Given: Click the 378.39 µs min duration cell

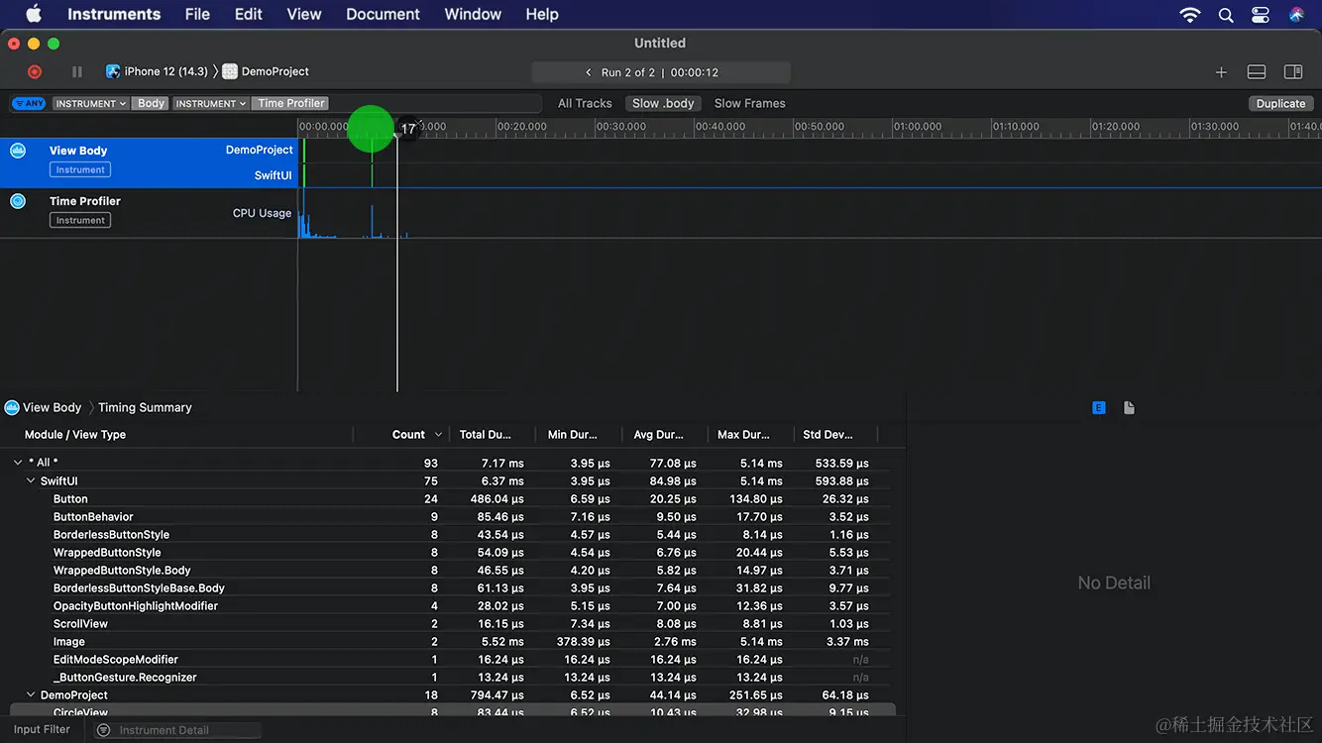Looking at the screenshot, I should [584, 642].
